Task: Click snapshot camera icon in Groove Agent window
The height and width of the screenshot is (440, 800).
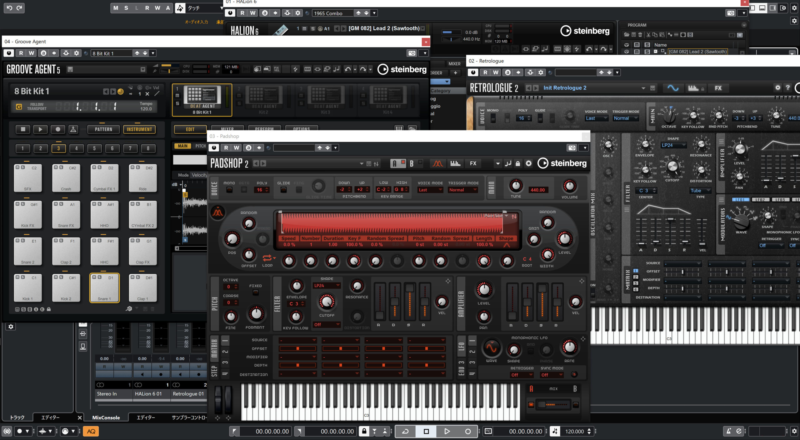Action: (x=412, y=53)
